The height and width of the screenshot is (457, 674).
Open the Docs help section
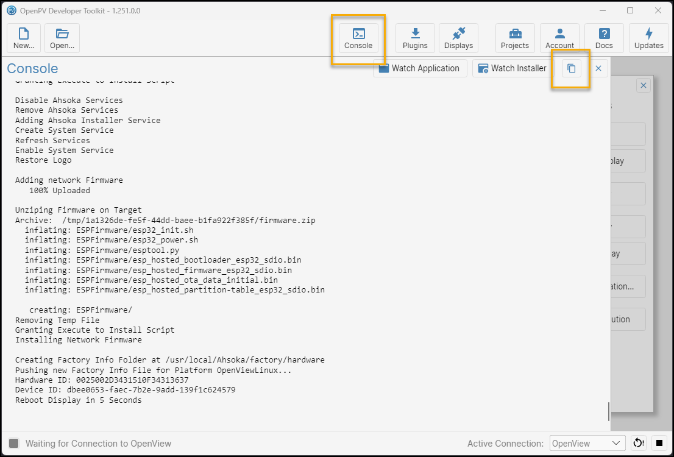[x=604, y=38]
